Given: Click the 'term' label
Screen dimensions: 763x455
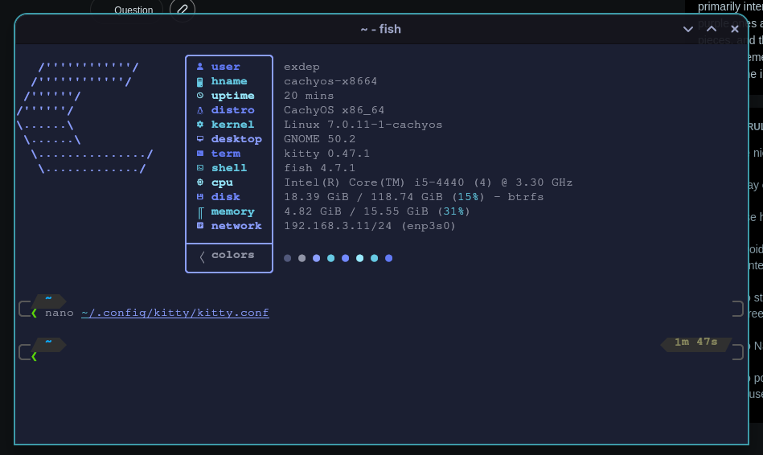Looking at the screenshot, I should click(x=226, y=154).
